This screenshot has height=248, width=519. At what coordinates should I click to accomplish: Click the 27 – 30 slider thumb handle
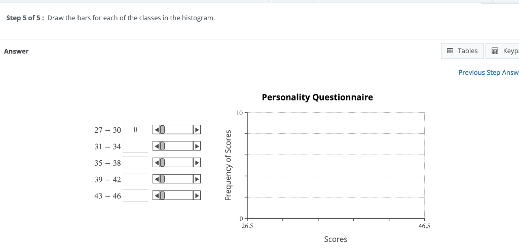coord(162,130)
